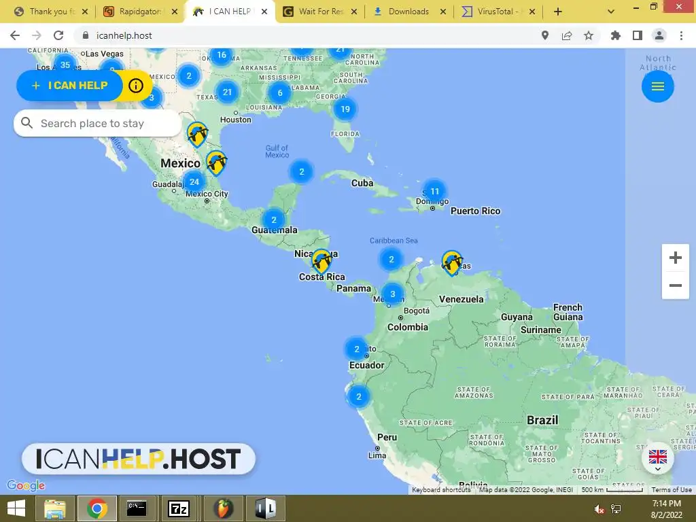Share this page icon
The width and height of the screenshot is (696, 522).
tap(567, 35)
